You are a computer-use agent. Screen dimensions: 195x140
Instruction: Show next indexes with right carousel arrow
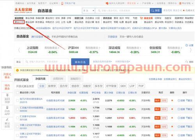[x=191, y=50]
